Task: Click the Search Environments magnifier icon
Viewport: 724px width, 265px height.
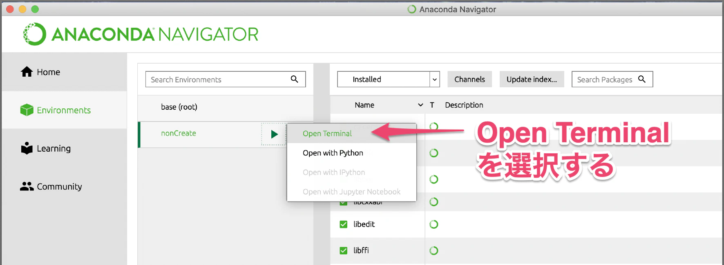Action: point(294,79)
